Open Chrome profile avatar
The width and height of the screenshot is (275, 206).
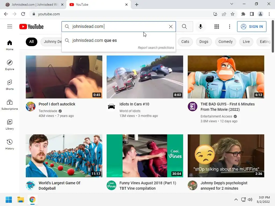point(260,14)
